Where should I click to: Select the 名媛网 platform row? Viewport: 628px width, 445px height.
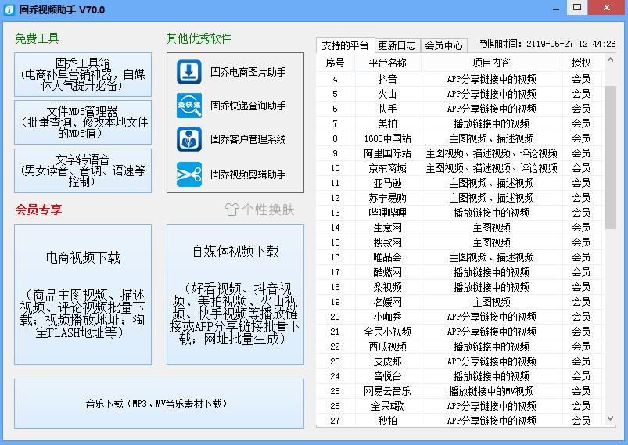click(459, 302)
